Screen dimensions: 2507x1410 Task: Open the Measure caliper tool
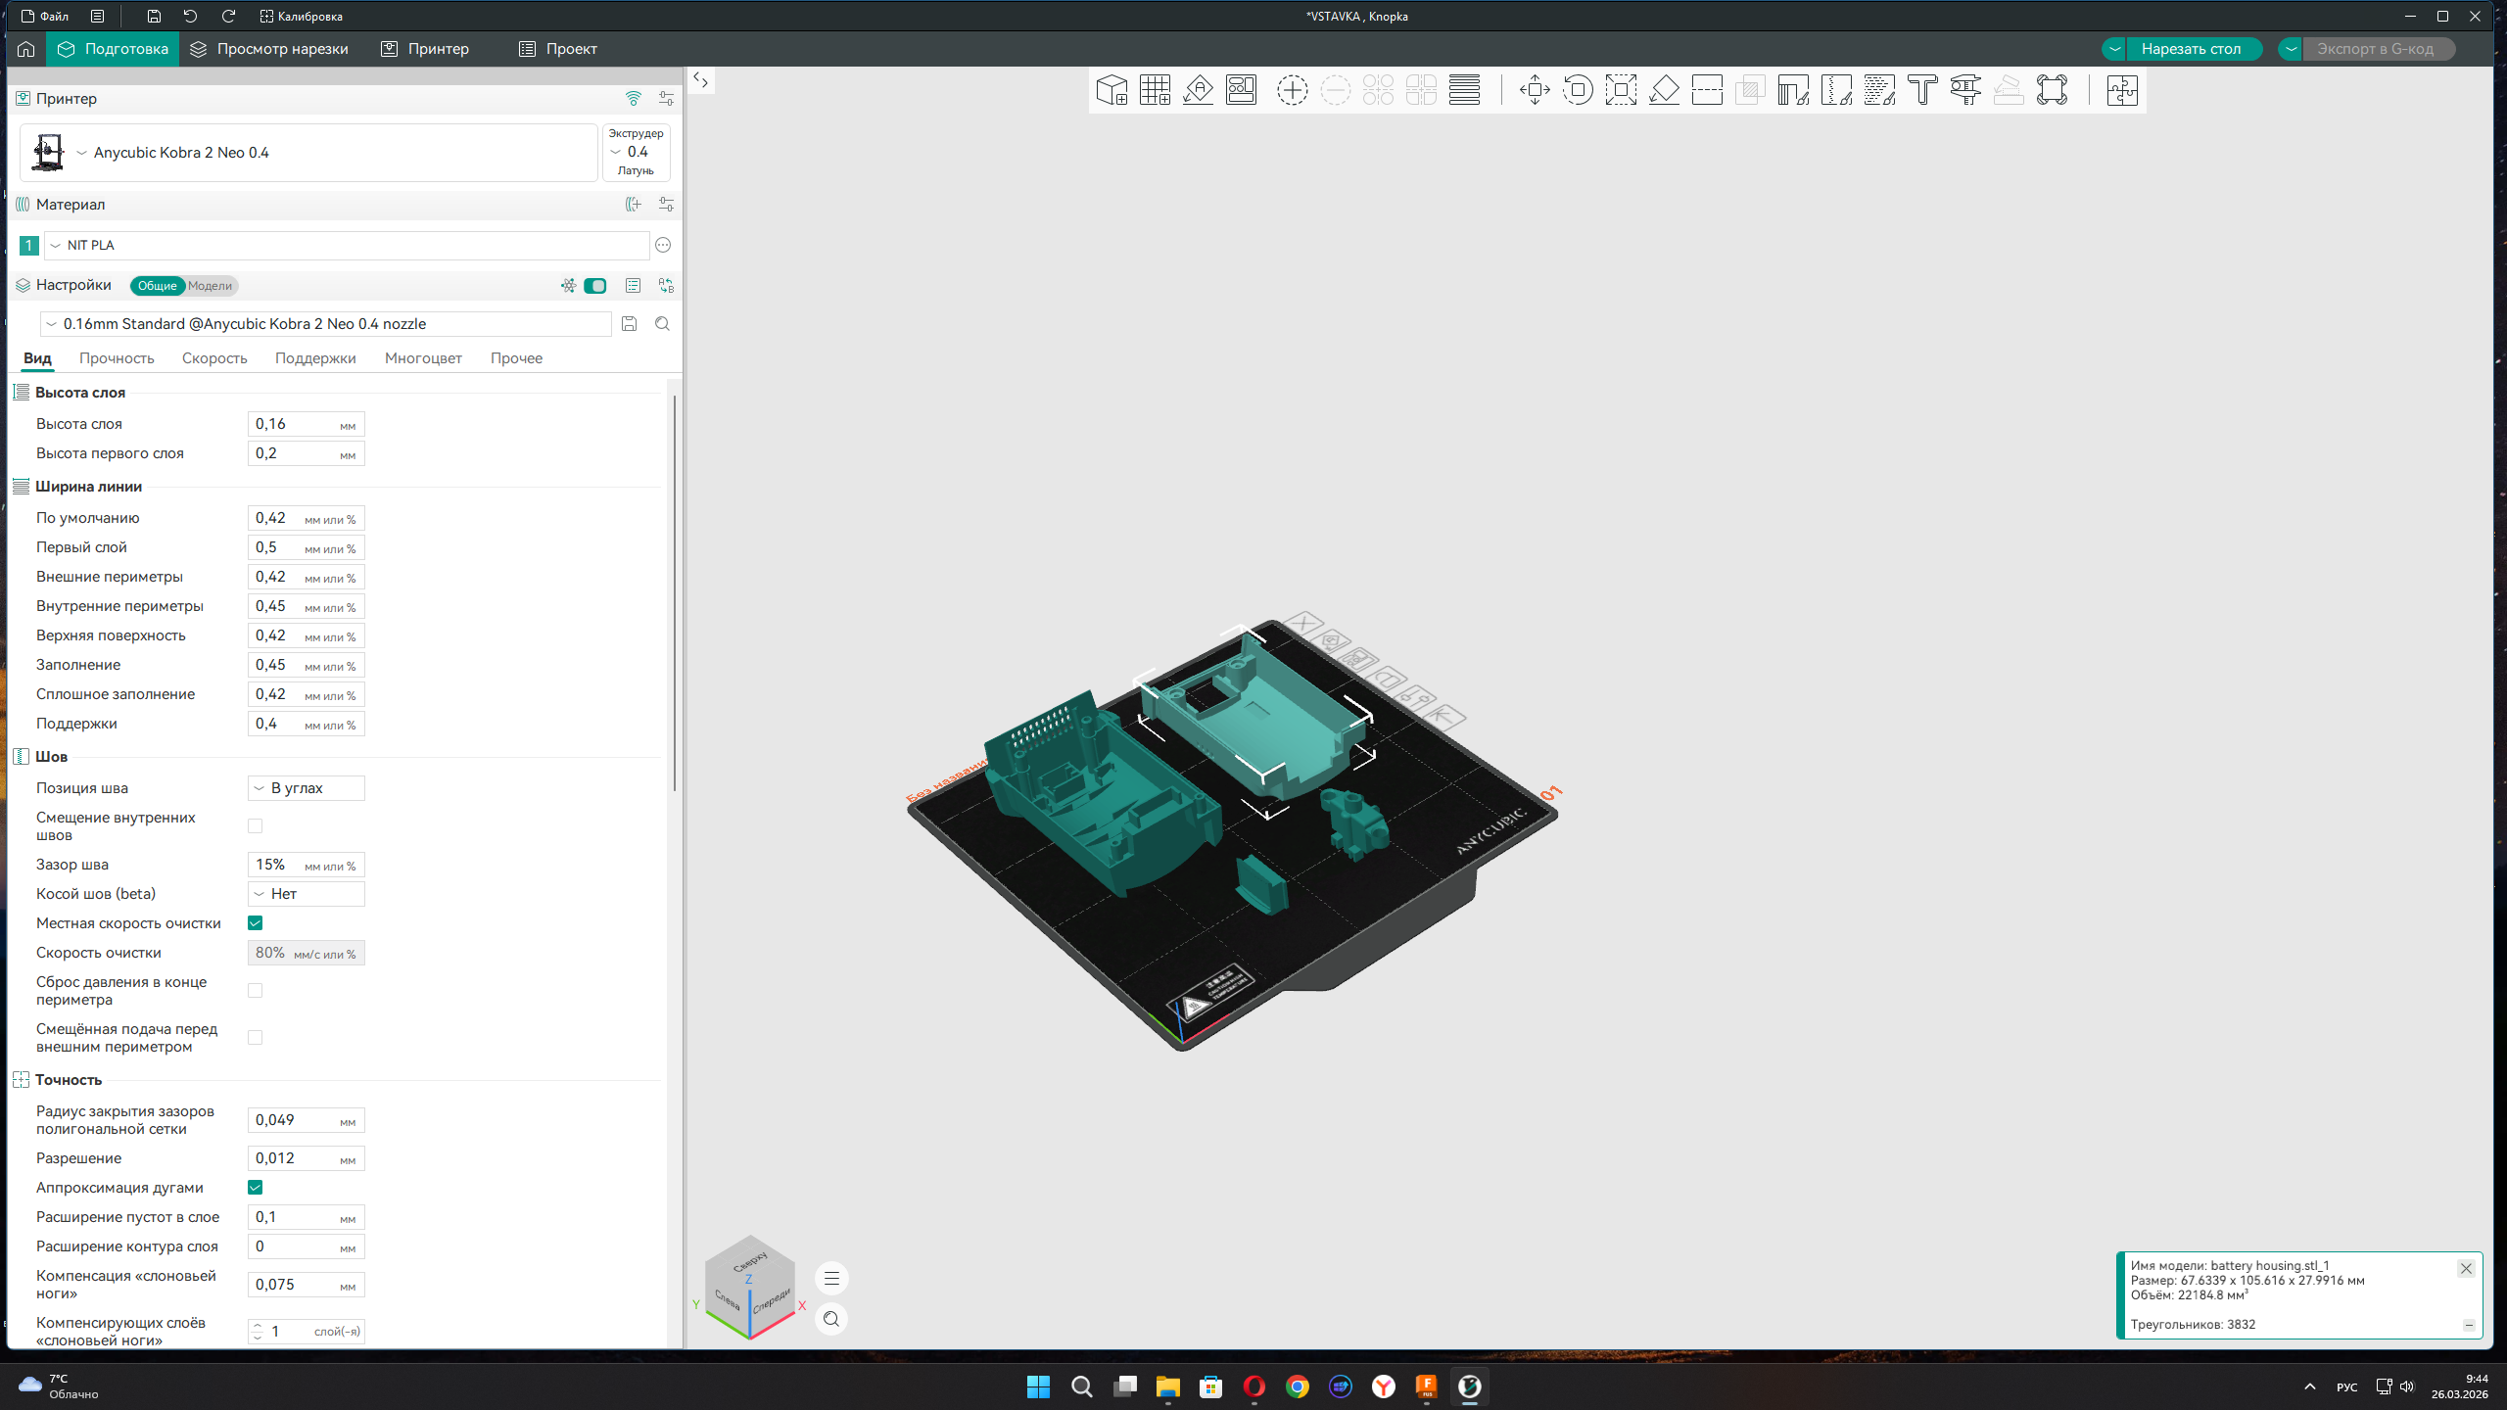pyautogui.click(x=1965, y=90)
